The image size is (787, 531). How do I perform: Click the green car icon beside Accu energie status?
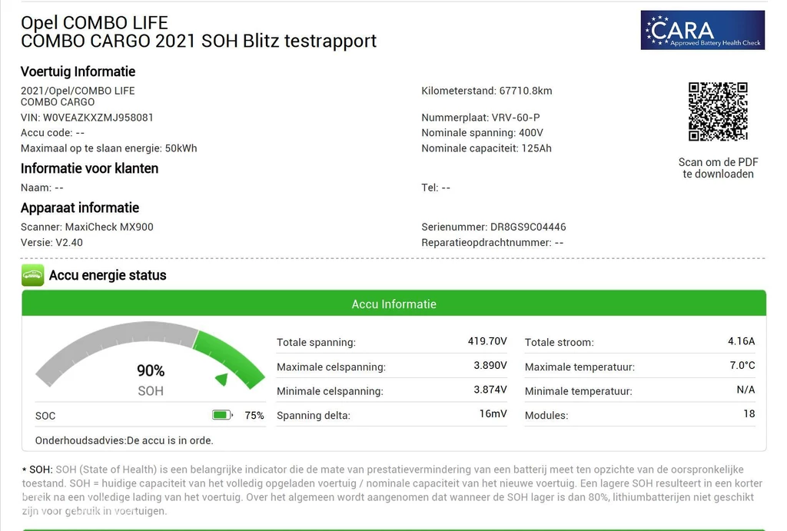point(32,275)
